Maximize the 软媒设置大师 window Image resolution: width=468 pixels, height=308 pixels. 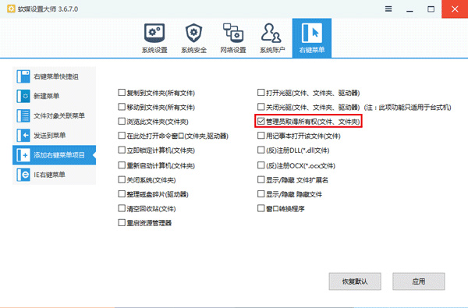[431, 9]
